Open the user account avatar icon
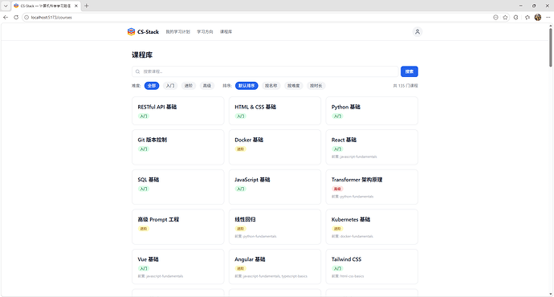The width and height of the screenshot is (554, 297). point(418,32)
